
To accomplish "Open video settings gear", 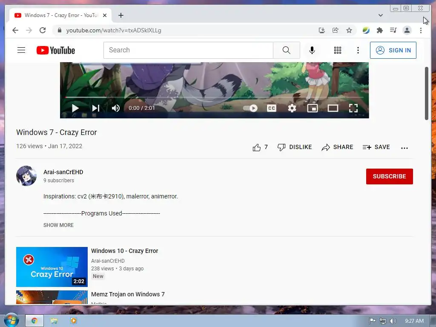I will coord(292,108).
